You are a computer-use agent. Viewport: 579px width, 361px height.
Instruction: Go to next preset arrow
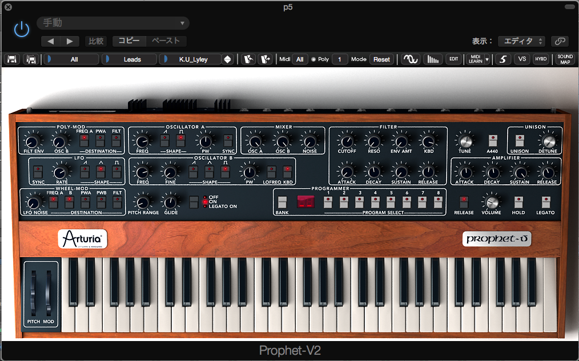[x=70, y=41]
